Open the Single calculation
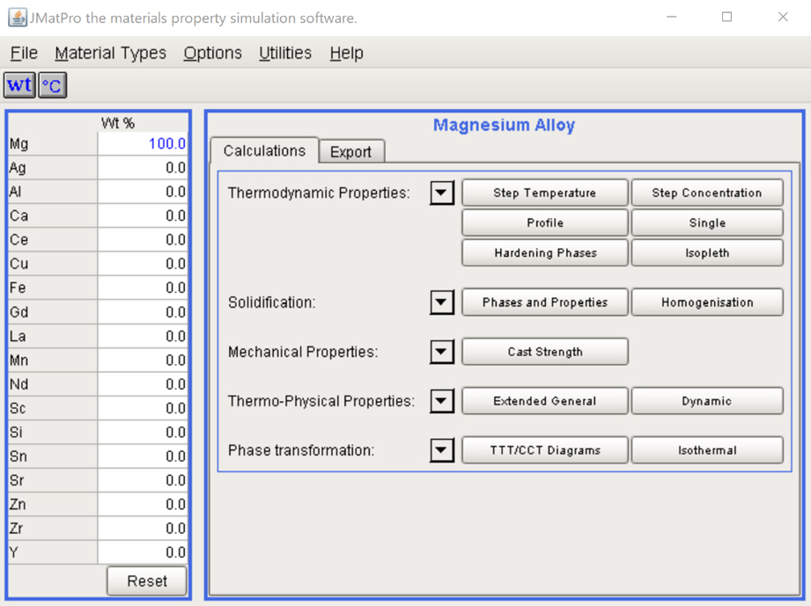The image size is (811, 606). (707, 223)
